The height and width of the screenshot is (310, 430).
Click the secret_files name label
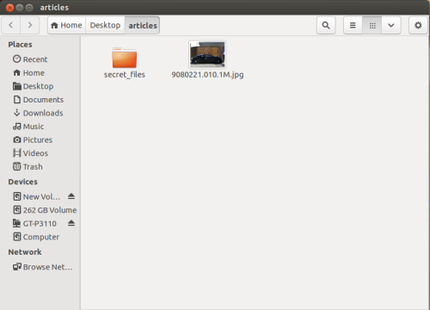(125, 75)
